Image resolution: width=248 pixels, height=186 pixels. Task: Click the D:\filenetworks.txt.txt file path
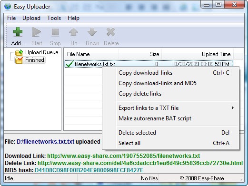point(45,142)
